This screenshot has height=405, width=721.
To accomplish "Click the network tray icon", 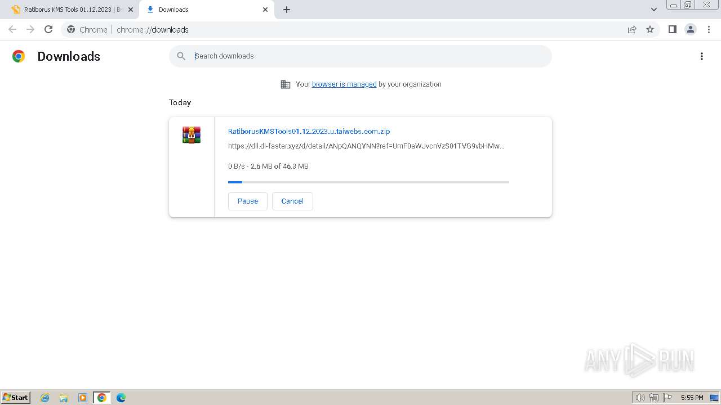I will (x=654, y=398).
